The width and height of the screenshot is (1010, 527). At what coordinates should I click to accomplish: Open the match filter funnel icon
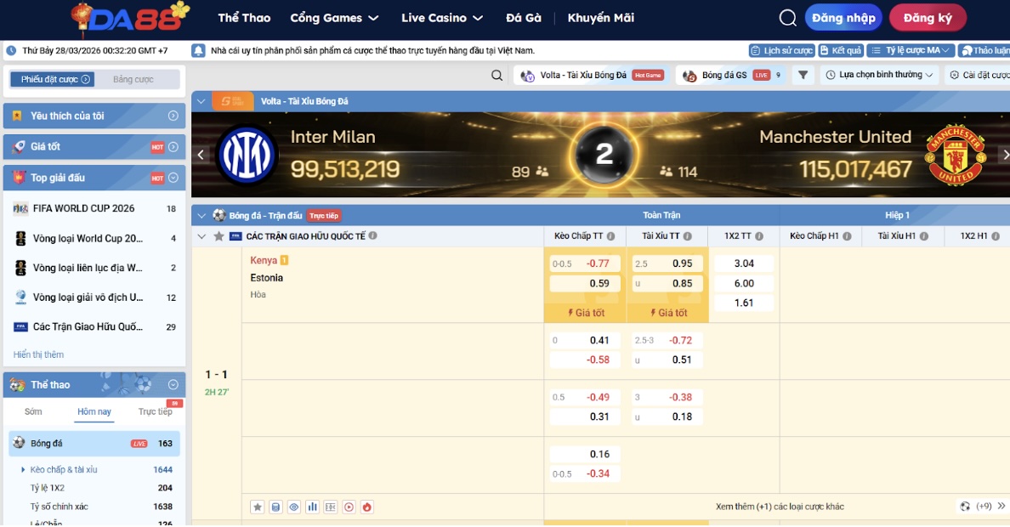point(803,75)
